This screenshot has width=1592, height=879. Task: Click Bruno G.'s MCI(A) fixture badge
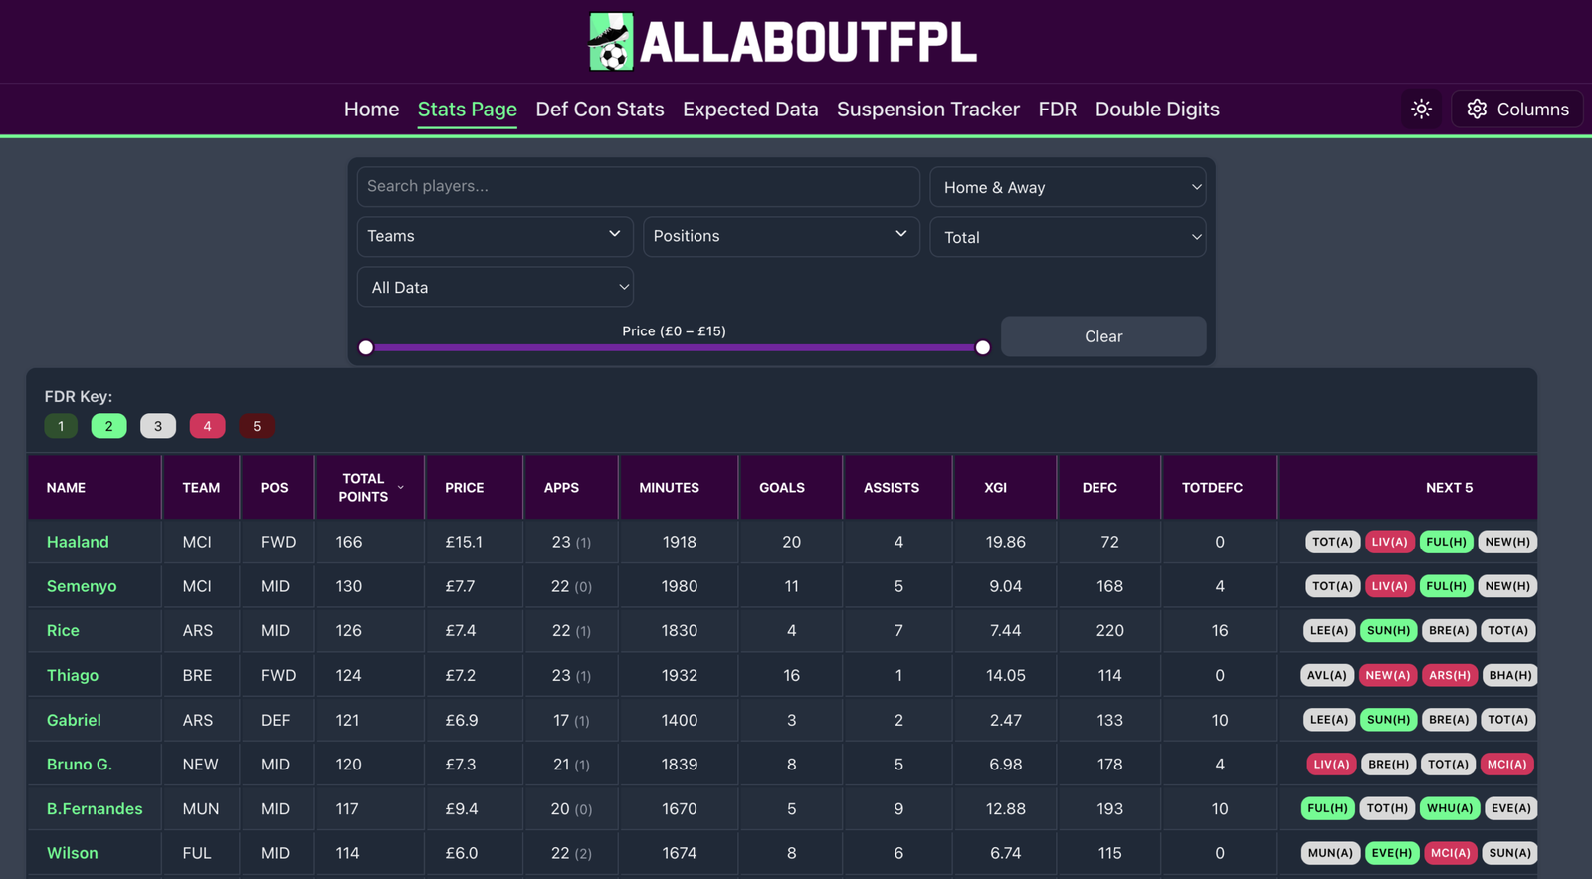1506,765
